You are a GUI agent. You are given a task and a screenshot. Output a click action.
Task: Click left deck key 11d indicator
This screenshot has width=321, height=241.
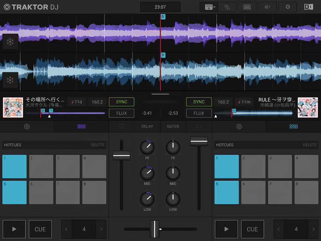coord(77,102)
